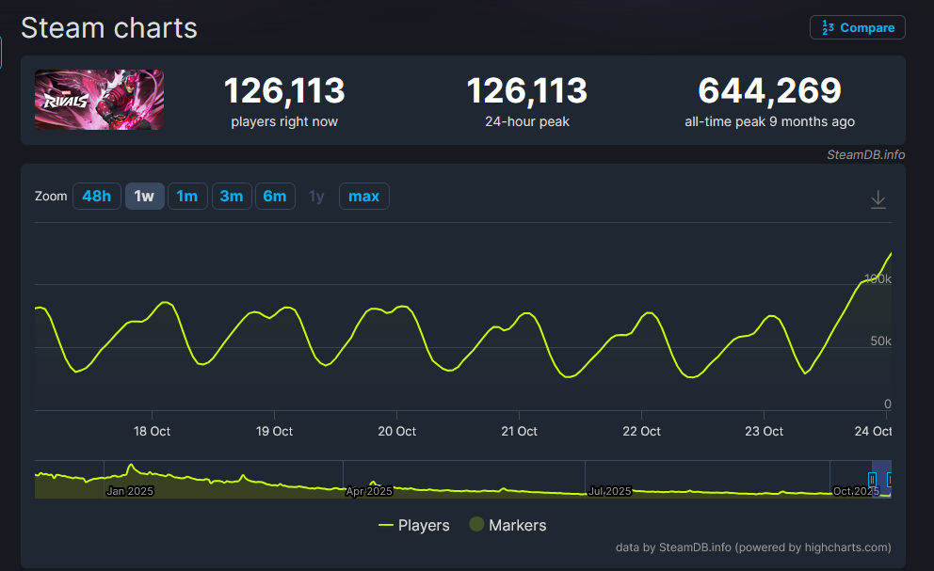The width and height of the screenshot is (934, 571).
Task: Click the navigator timeline near Jul 2025
Action: (x=610, y=491)
